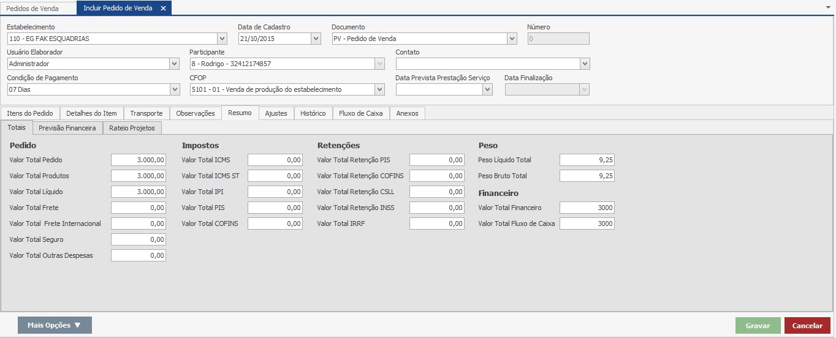The image size is (836, 338).
Task: Open the Ajustes tab
Action: pyautogui.click(x=276, y=113)
